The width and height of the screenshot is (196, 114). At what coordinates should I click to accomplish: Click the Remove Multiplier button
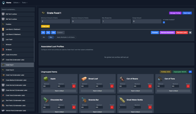tap(167, 32)
